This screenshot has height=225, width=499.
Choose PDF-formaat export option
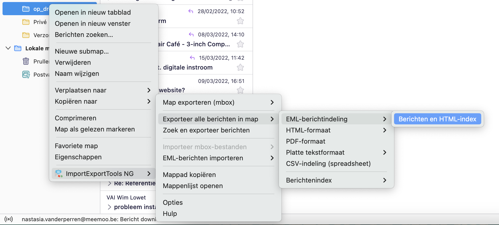[306, 141]
